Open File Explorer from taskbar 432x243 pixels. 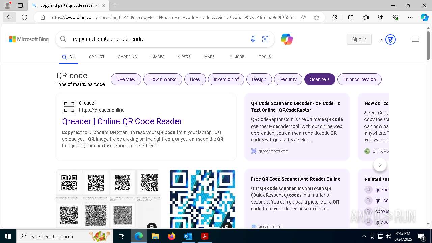coord(155,236)
